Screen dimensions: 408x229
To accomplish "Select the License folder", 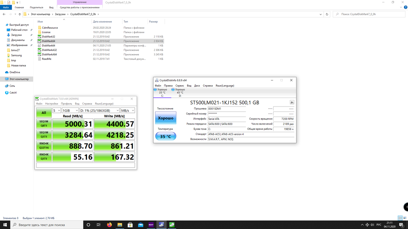I will pos(46,32).
